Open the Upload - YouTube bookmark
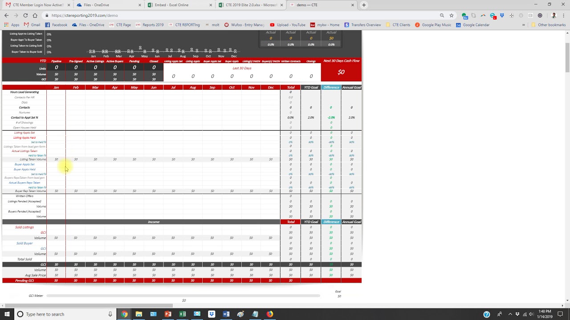Screen dimensions: 570x320 coord(288,25)
